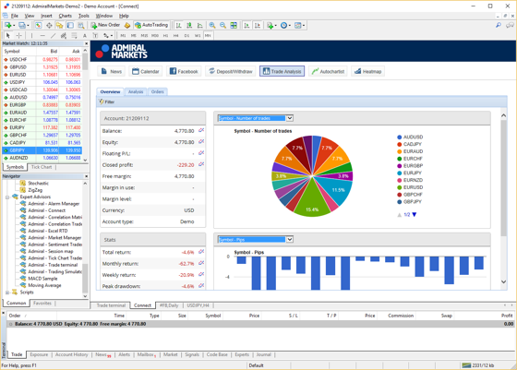This screenshot has width=517, height=370.
Task: Open MetaEditor from the toolbar
Action: 127,25
